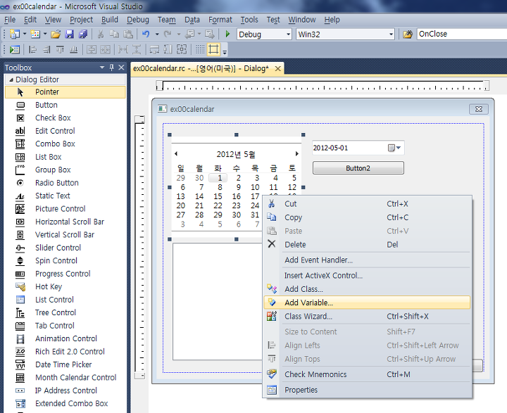Open the Toolbox window position dropdown
507x413 pixels.
click(x=102, y=68)
